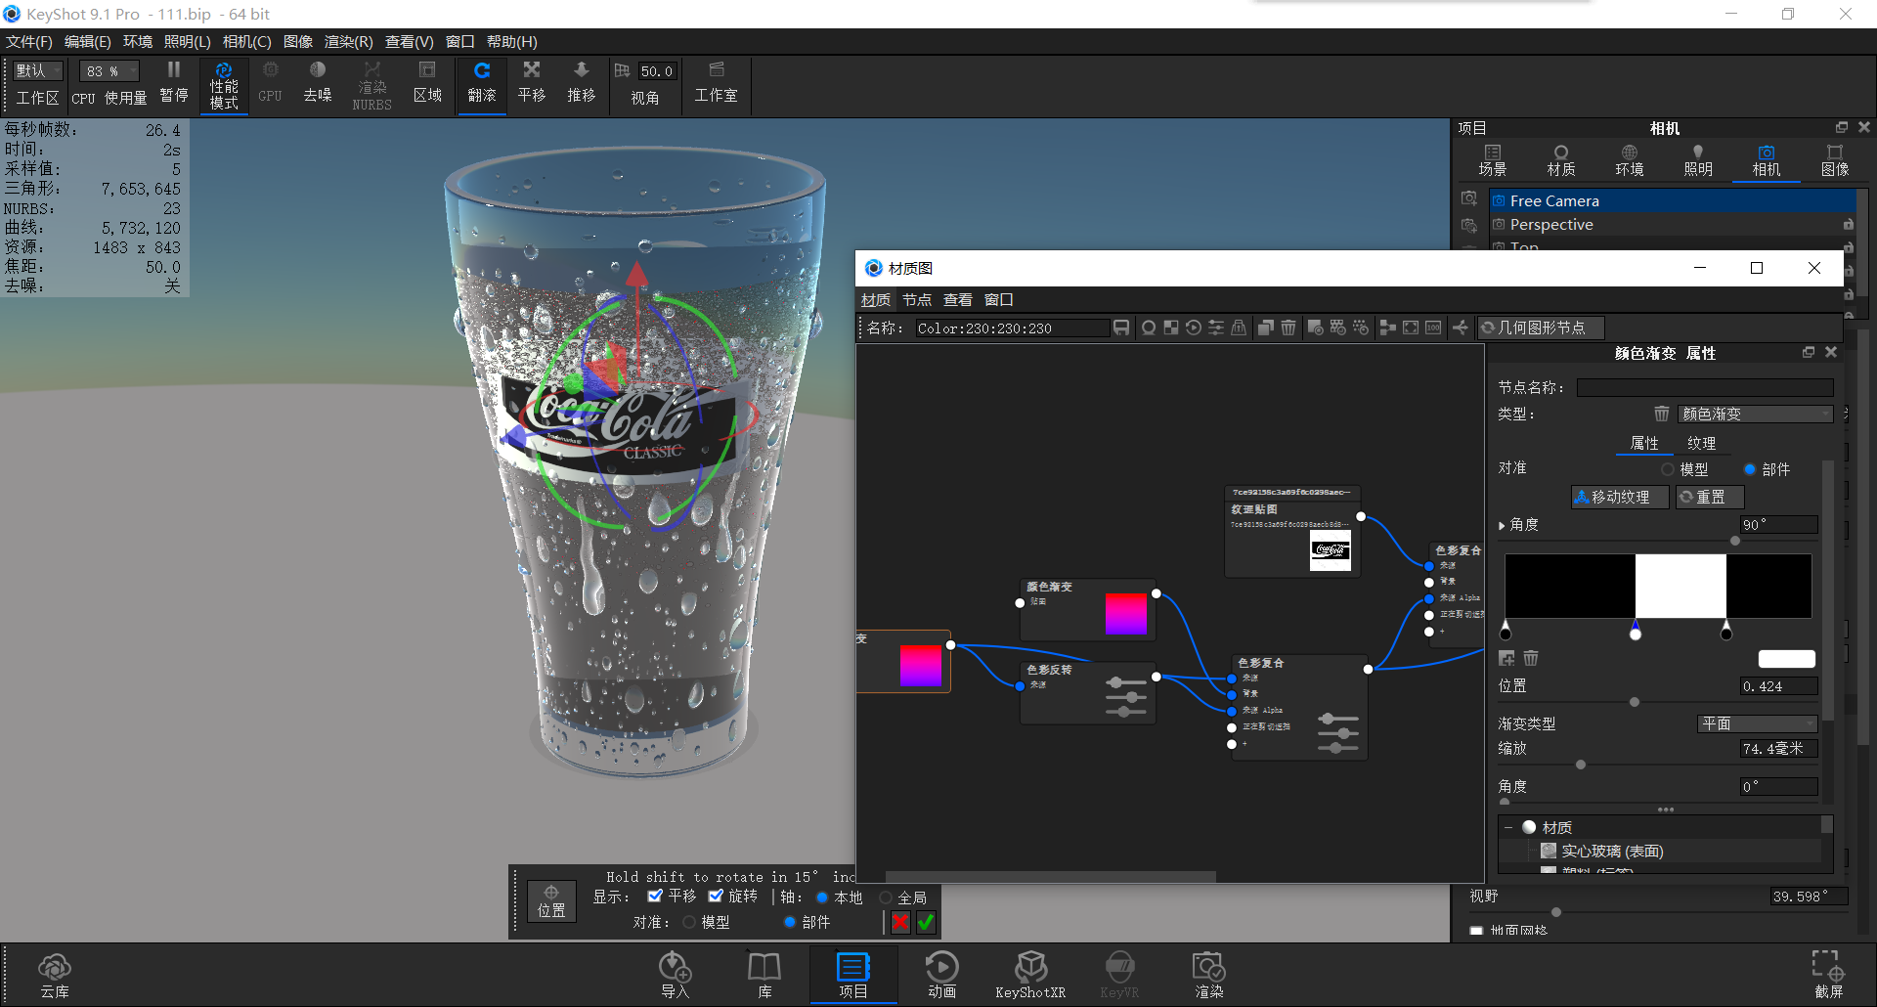Toggle the 性能模式 performance mode
This screenshot has width=1877, height=1007.
click(224, 85)
